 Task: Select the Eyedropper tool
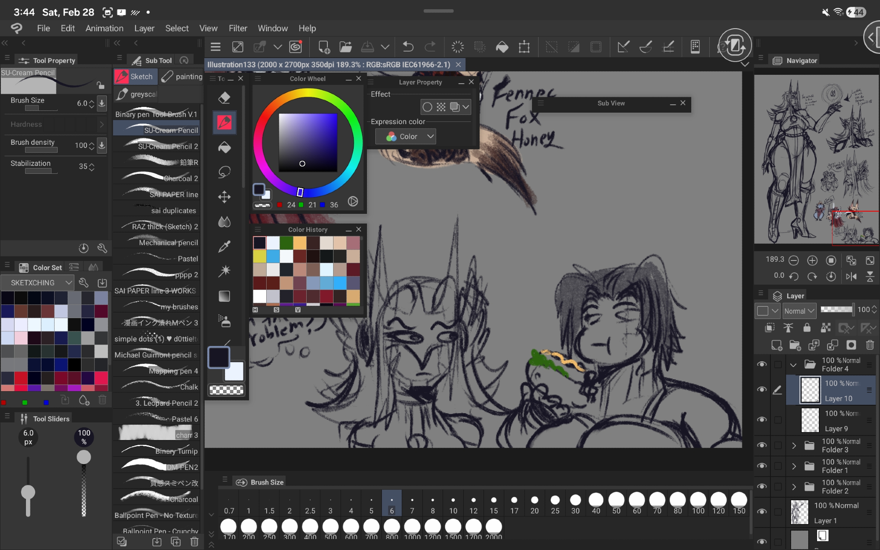pos(224,246)
